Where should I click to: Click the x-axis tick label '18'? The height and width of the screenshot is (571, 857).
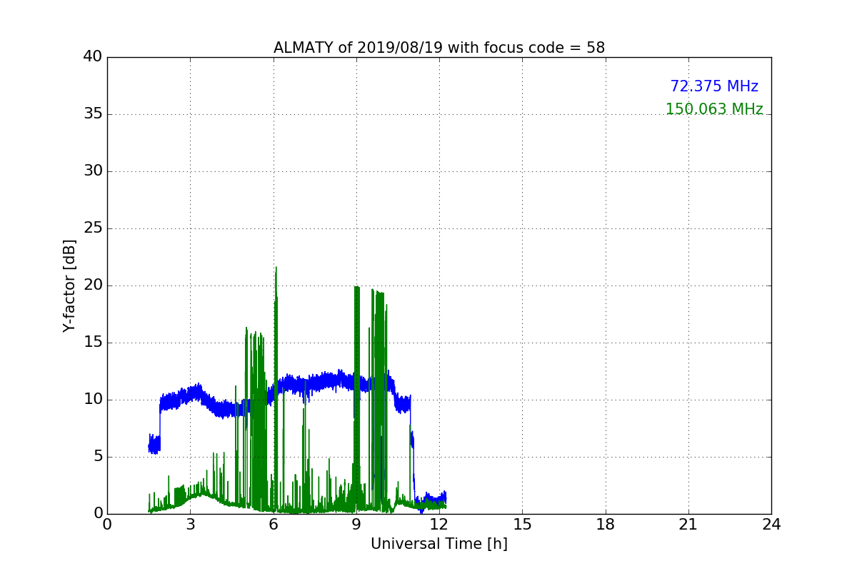tap(606, 525)
